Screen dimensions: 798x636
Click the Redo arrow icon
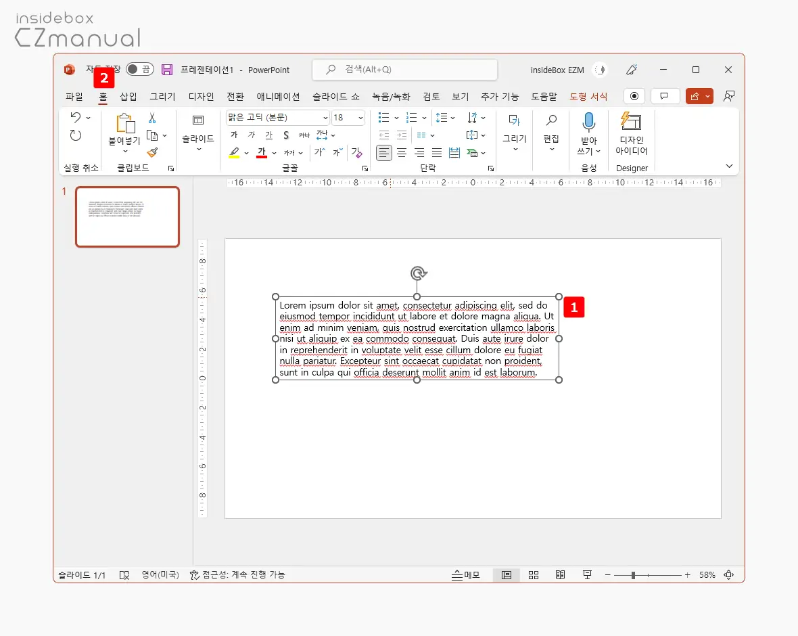coord(76,135)
